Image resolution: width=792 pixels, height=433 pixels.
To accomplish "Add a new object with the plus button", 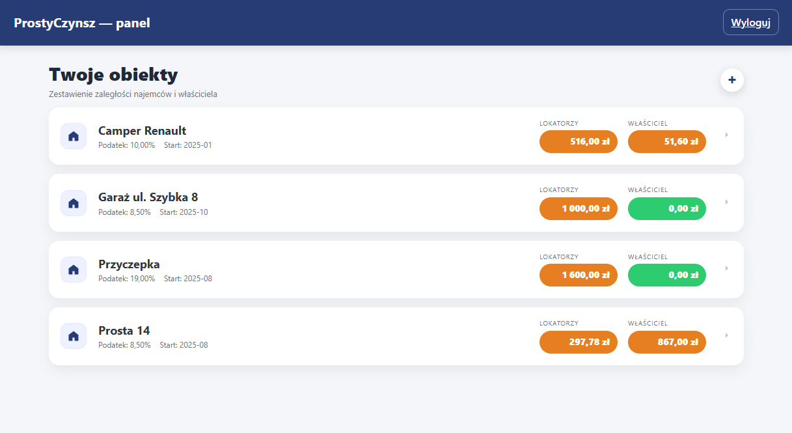I will coord(731,80).
